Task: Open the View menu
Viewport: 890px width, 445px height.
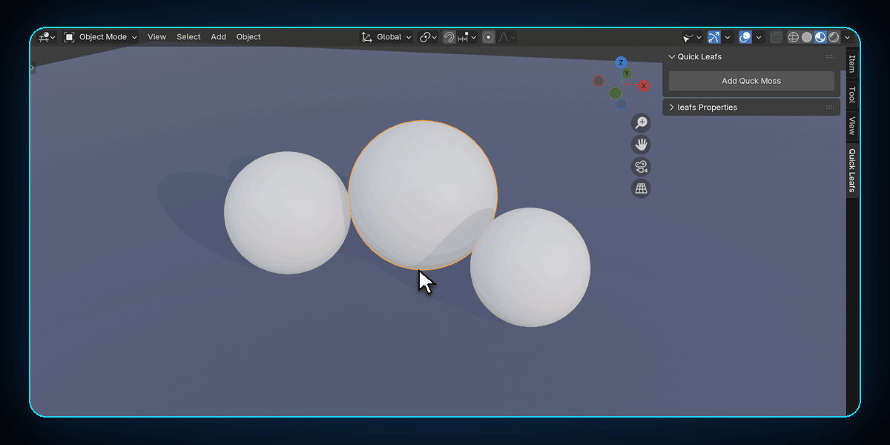Action: click(156, 37)
